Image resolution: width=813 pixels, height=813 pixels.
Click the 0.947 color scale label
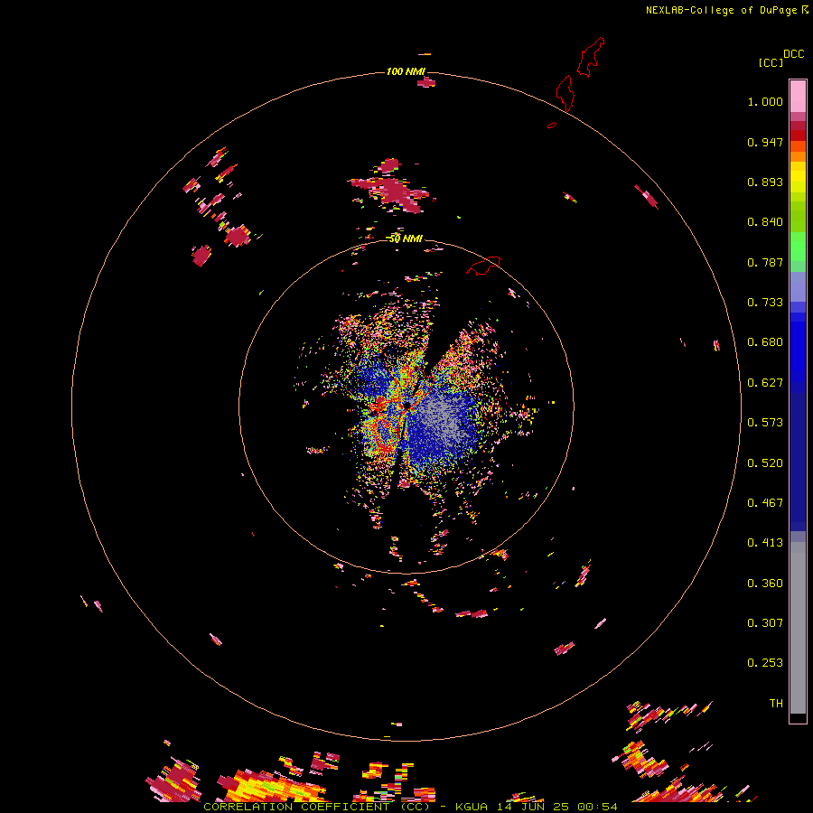pos(765,142)
